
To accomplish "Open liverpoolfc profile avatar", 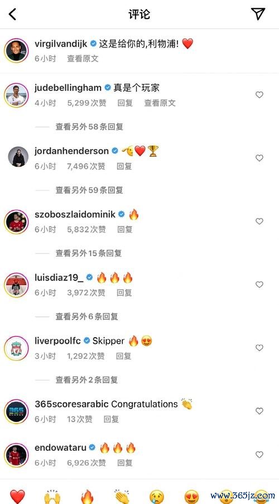I will [x=16, y=348].
